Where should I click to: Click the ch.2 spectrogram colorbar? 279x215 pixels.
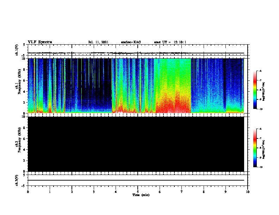pos(255,148)
